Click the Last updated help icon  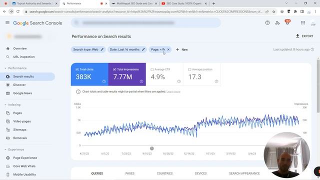312,49
